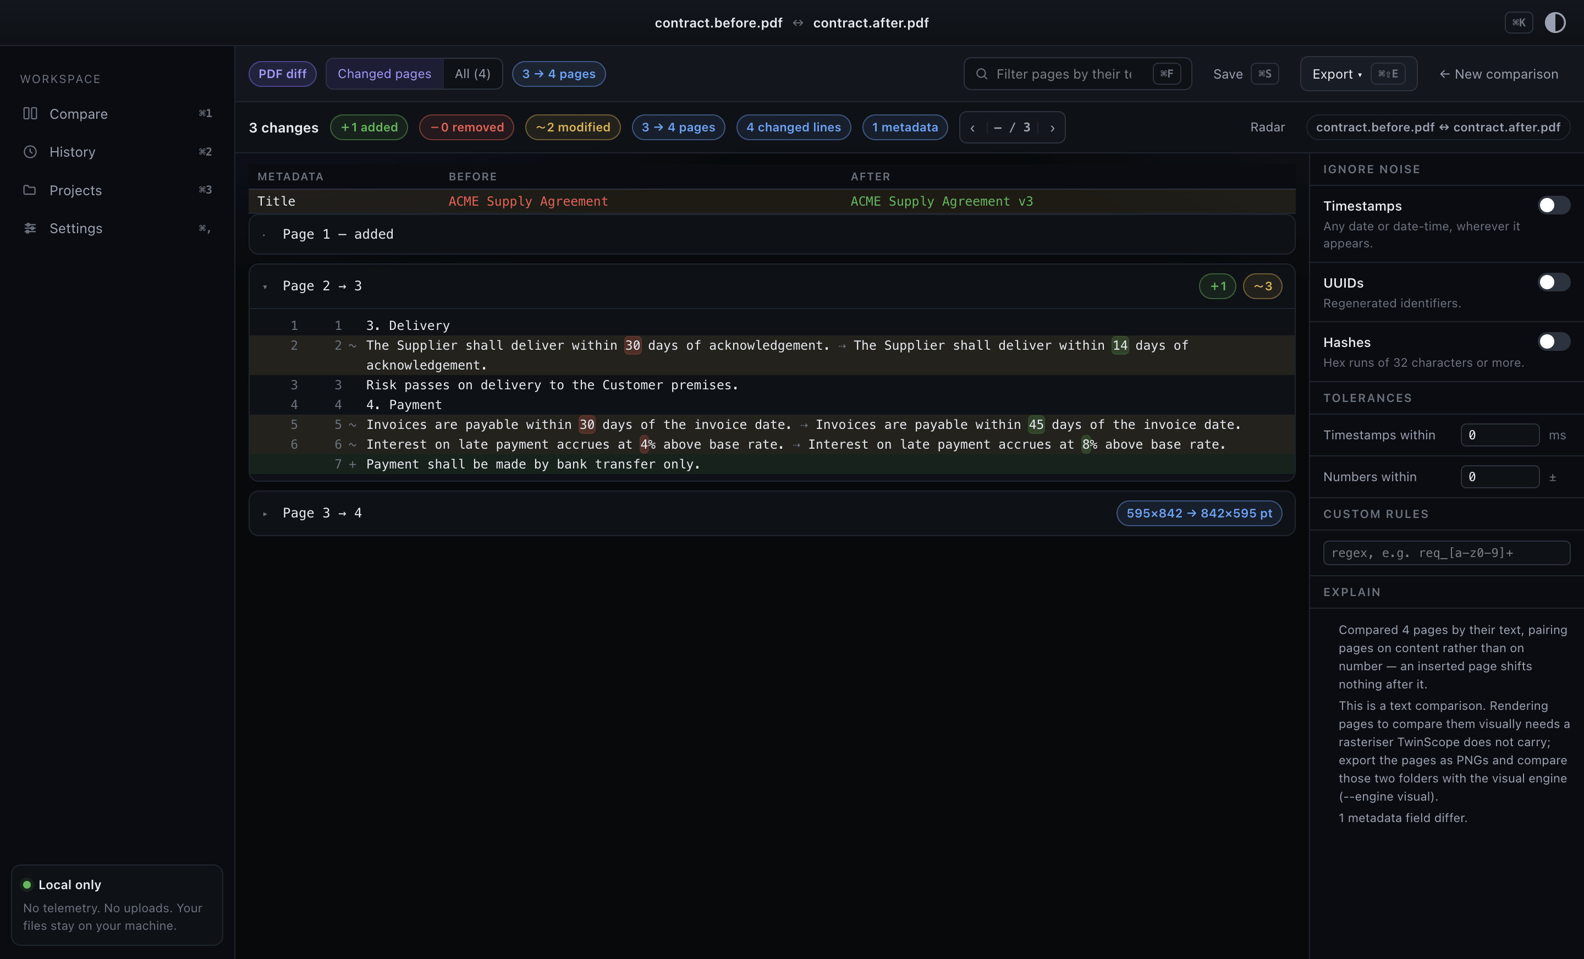Enable the Timestamps ignore toggle
This screenshot has height=959, width=1584.
pyautogui.click(x=1554, y=205)
